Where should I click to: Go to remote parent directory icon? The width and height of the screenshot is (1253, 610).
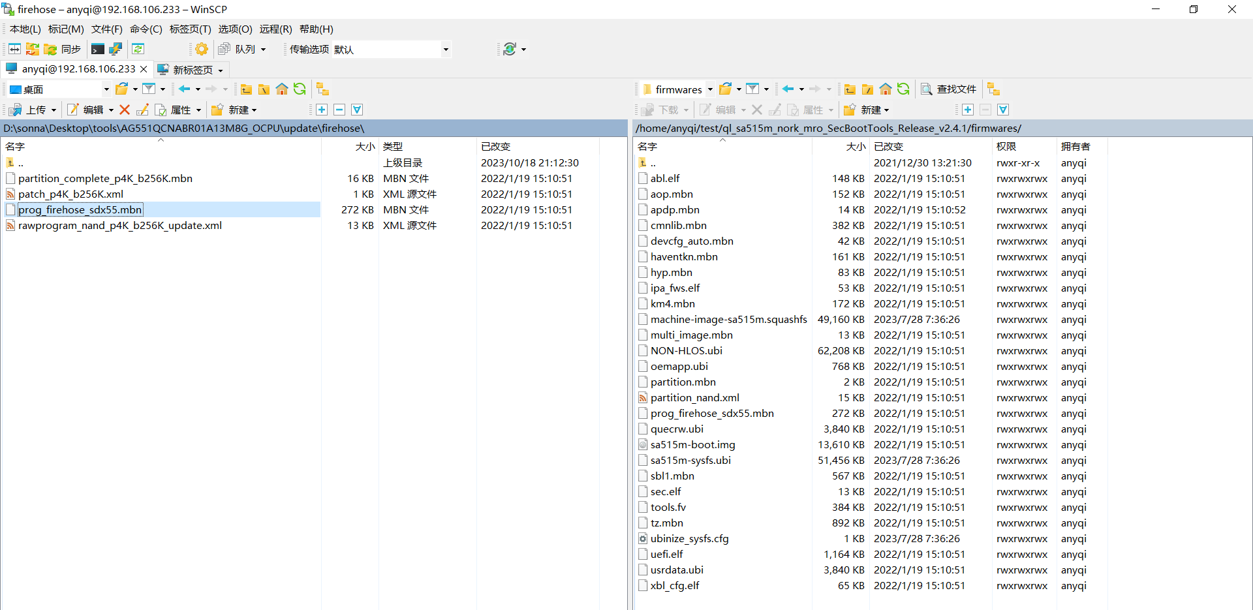(850, 89)
